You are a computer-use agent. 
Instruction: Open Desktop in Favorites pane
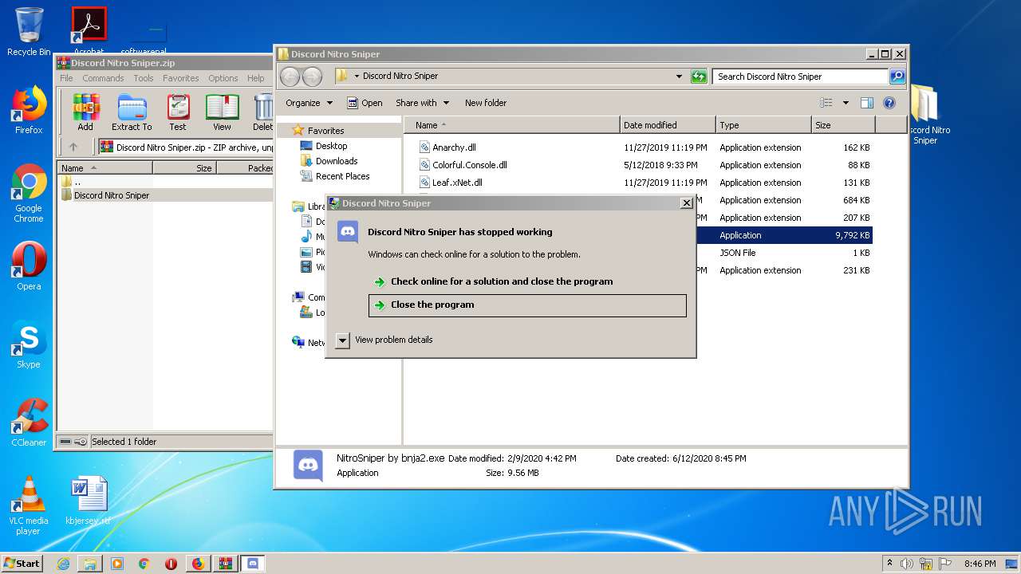click(324, 146)
